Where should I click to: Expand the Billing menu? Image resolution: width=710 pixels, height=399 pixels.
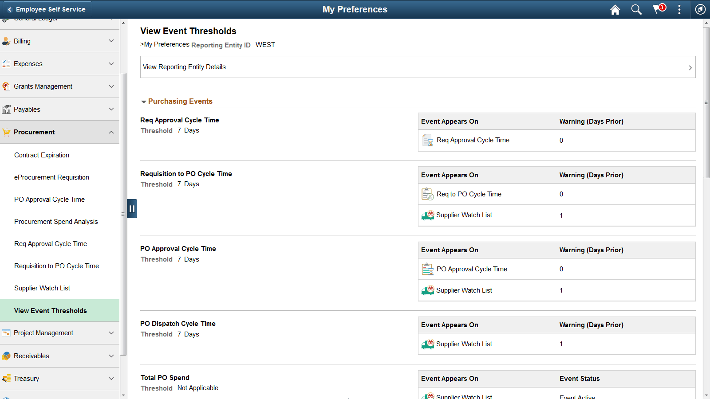point(111,41)
